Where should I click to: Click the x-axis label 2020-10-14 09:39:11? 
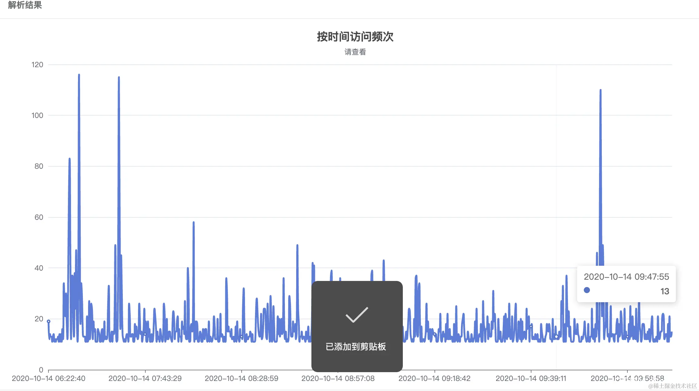point(531,379)
